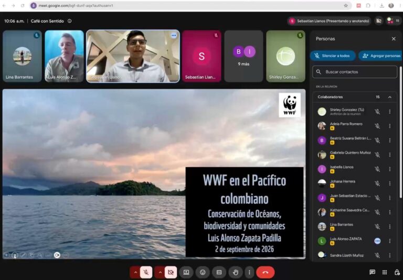403x280 pixels.
Task: Open browser extensions icon
Action: point(368,6)
